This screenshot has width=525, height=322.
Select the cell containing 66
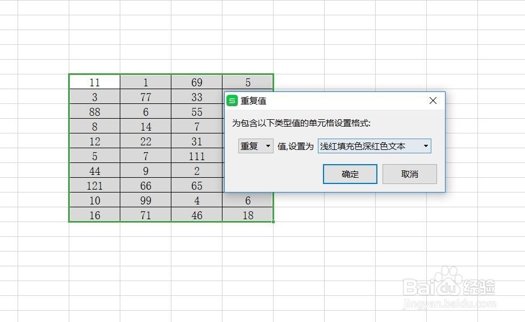[x=146, y=185]
